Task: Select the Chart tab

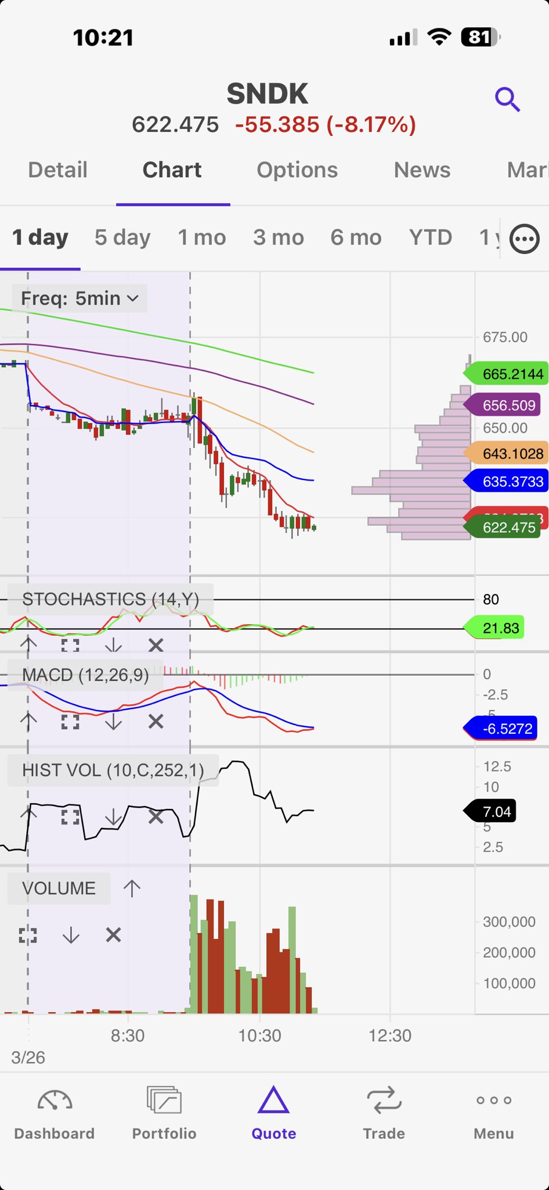Action: coord(172,170)
